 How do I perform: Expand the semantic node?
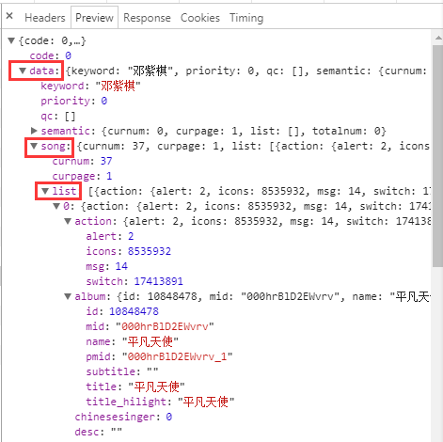coord(34,131)
